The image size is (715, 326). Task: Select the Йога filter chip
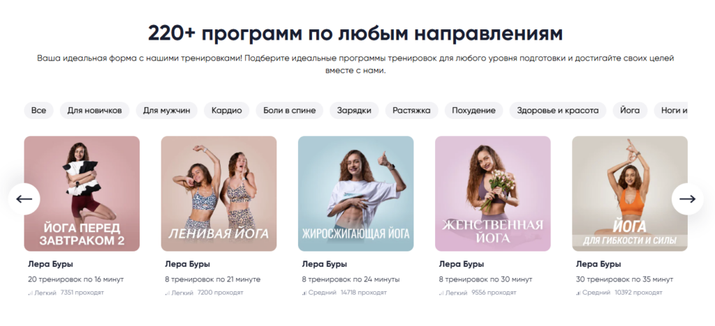630,111
